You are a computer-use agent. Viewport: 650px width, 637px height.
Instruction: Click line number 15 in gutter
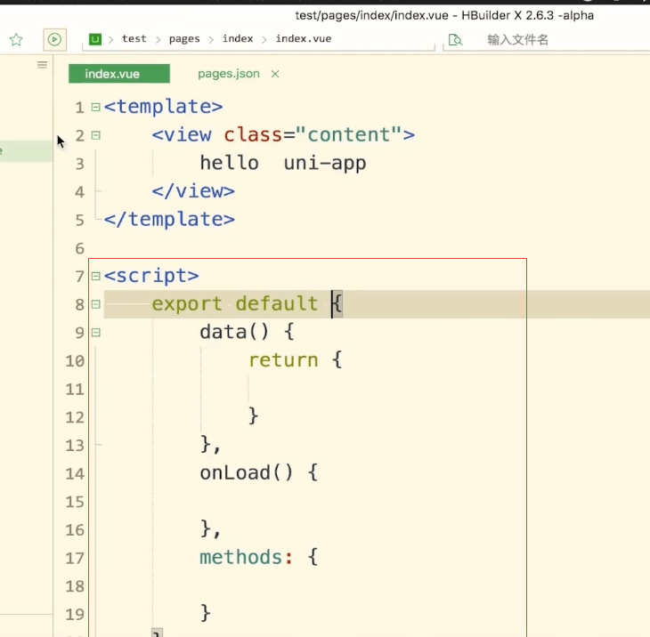click(x=75, y=502)
